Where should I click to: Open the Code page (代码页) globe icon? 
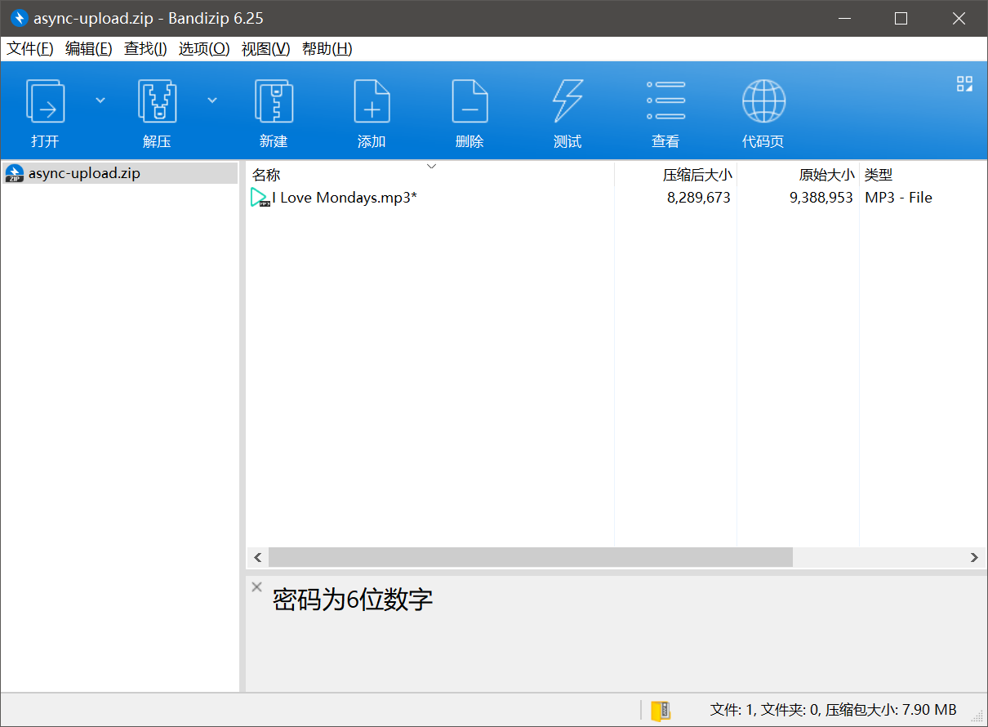[x=763, y=101]
